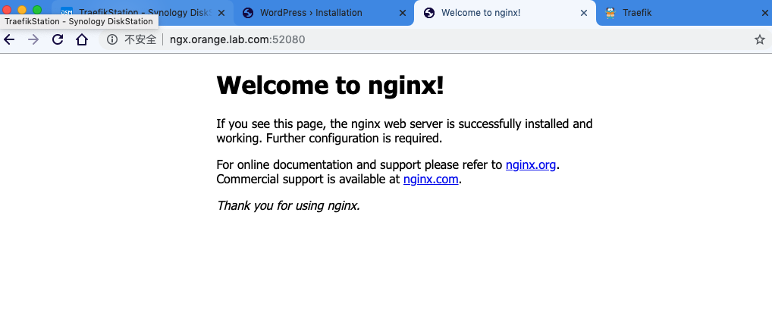This screenshot has width=772, height=328.
Task: Close the TraefikStation tab
Action: click(x=221, y=14)
